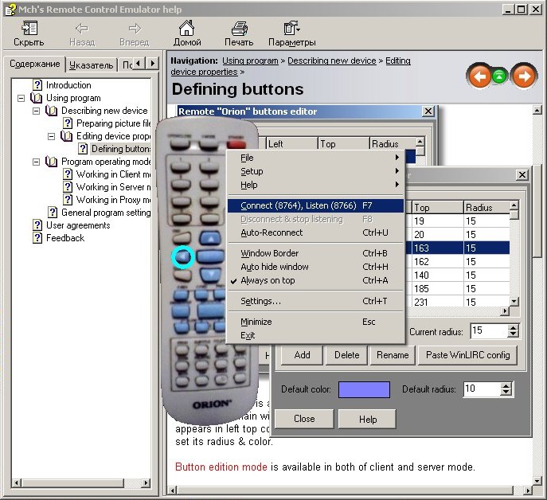Screen dimensions: 547x500
Task: Decrease the Default radius spinner value
Action: point(506,393)
